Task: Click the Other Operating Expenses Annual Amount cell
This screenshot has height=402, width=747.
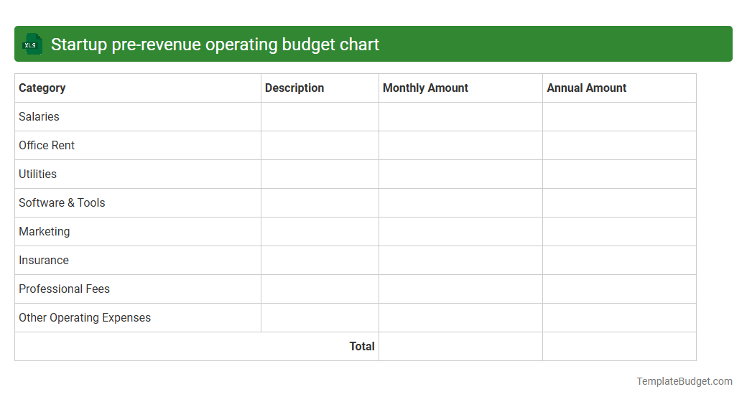Action: 619,318
